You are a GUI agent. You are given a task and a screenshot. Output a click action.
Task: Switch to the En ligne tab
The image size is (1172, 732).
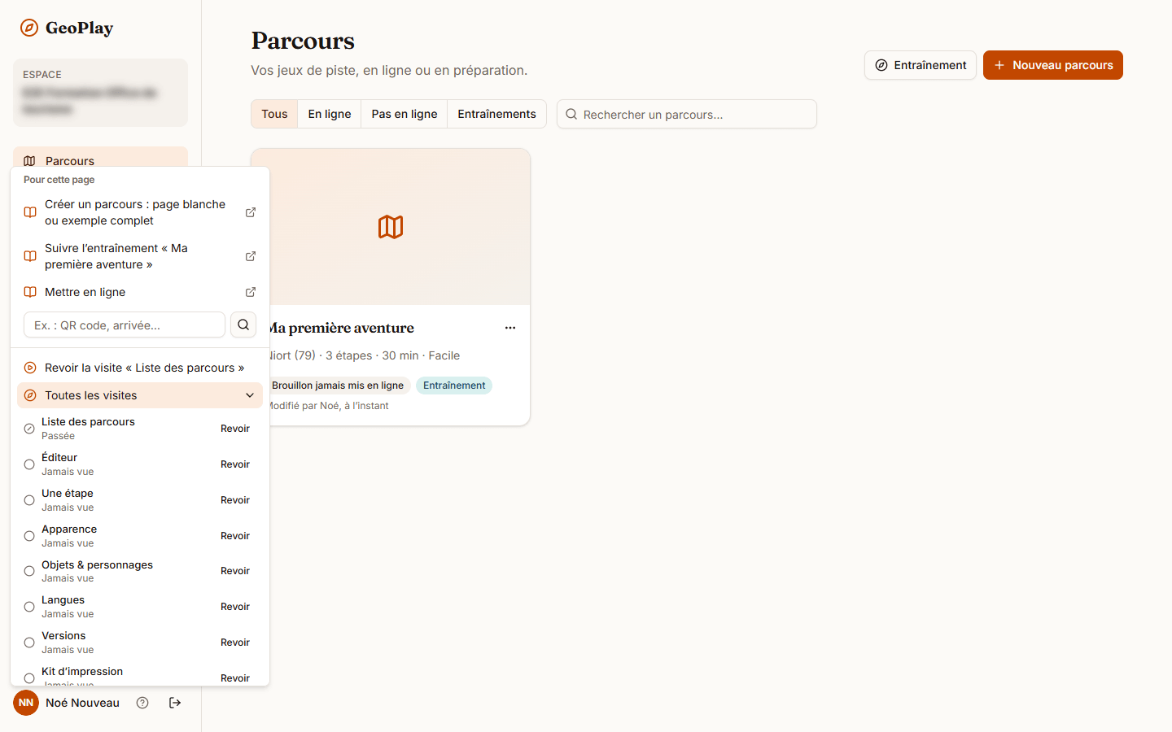pos(330,114)
